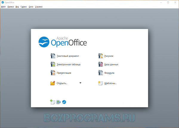Create a new Электронная таблица

pyautogui.click(x=69, y=64)
